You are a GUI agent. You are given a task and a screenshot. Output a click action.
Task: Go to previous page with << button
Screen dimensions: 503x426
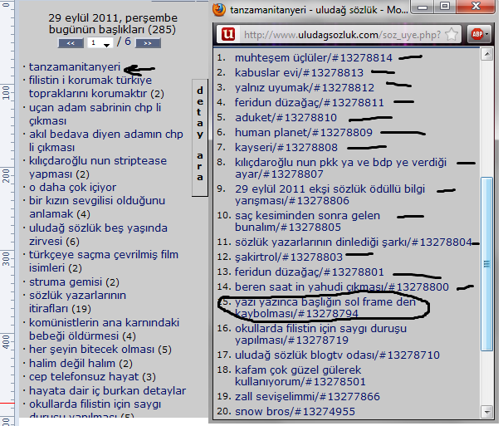[71, 43]
